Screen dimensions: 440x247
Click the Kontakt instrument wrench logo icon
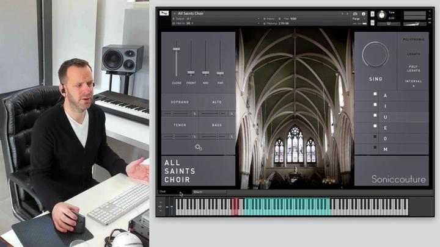coord(164,13)
